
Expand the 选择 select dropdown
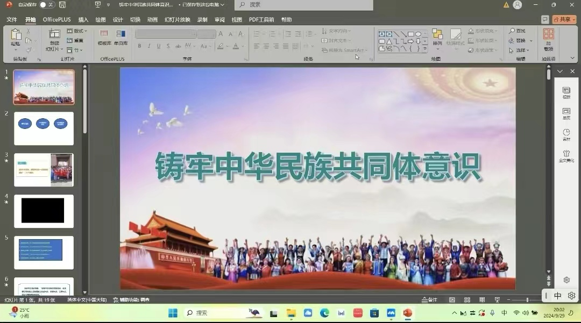[520, 50]
